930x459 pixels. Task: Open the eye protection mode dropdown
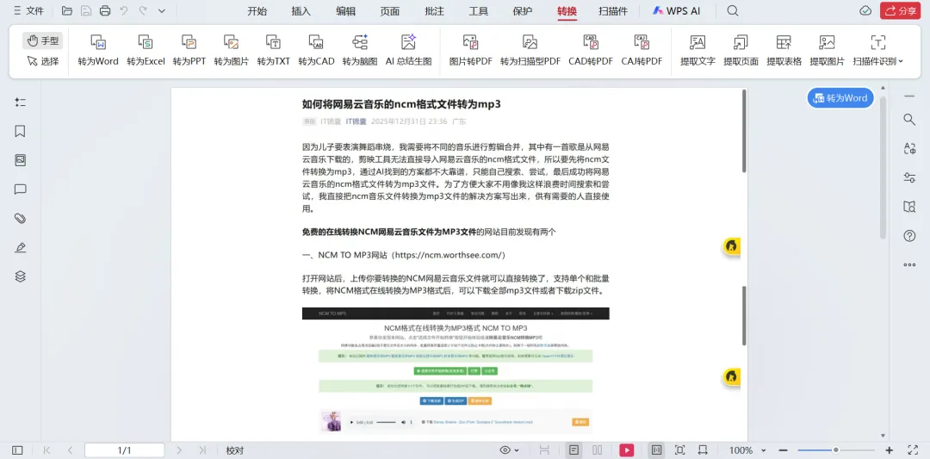tap(510, 450)
